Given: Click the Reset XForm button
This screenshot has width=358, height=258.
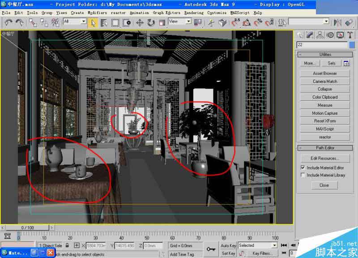Looking at the screenshot, I should coord(325,120).
